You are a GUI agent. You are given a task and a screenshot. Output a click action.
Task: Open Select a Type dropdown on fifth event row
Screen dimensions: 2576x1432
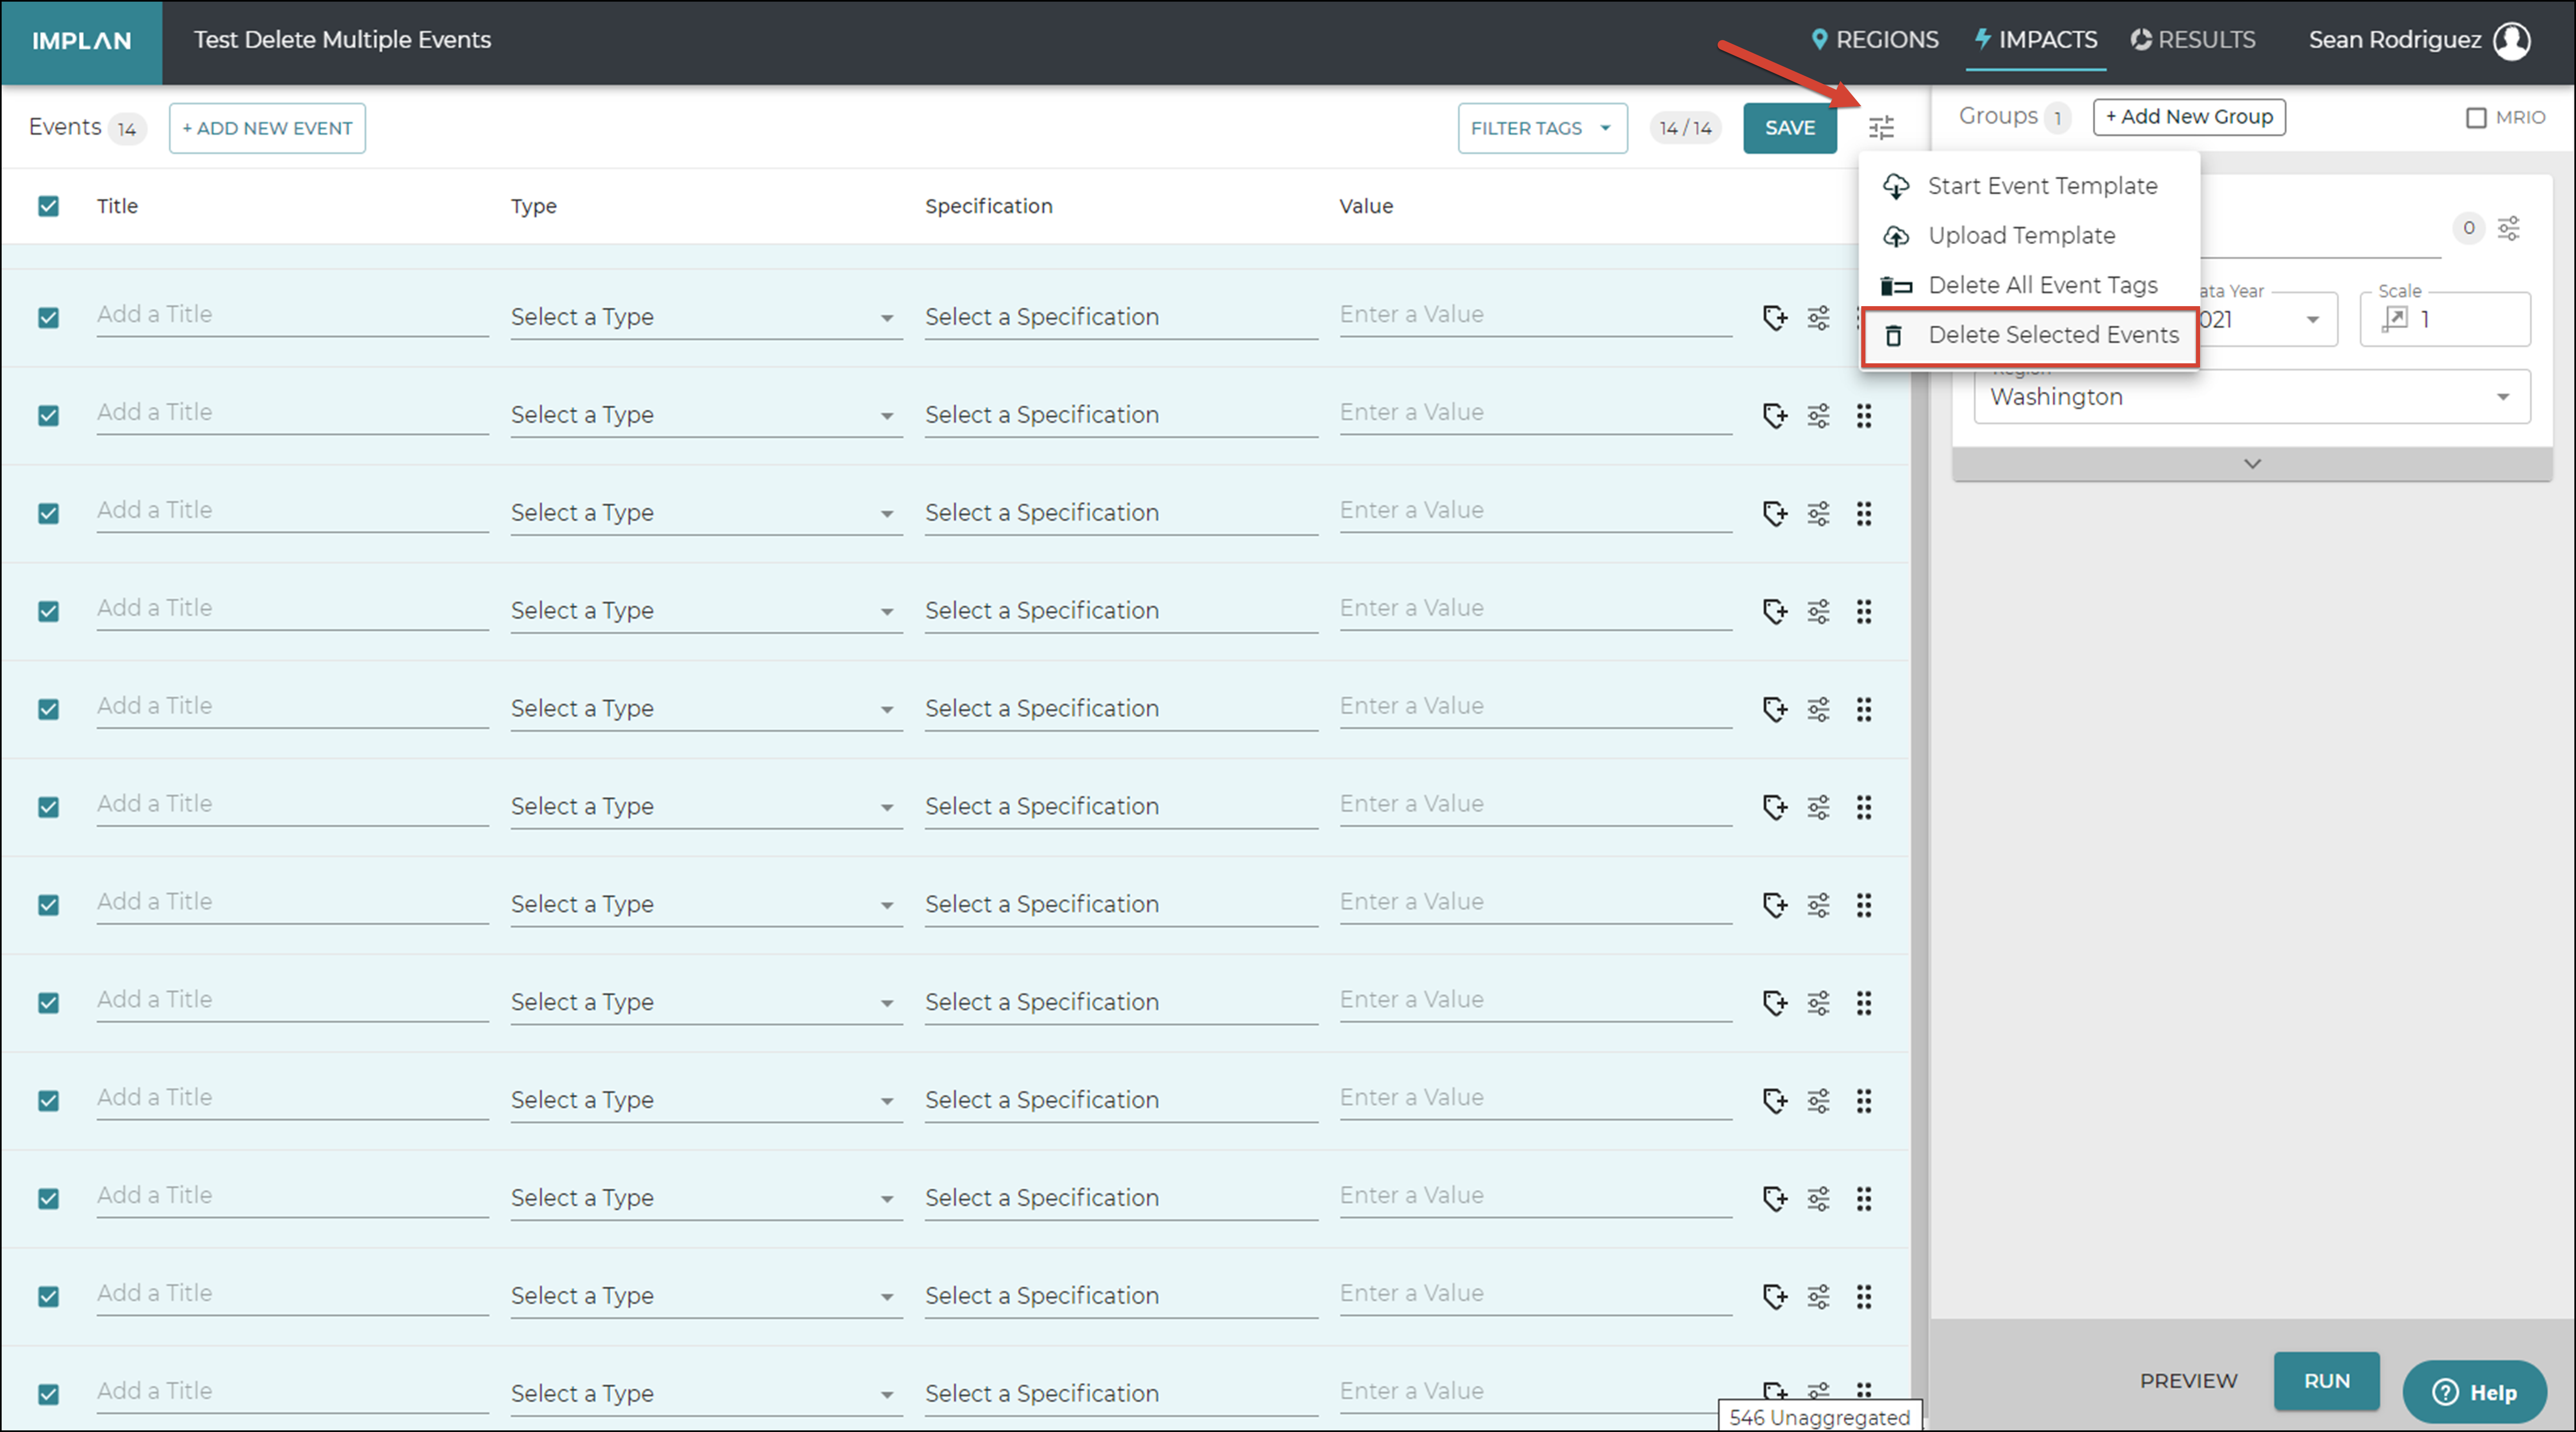(706, 709)
